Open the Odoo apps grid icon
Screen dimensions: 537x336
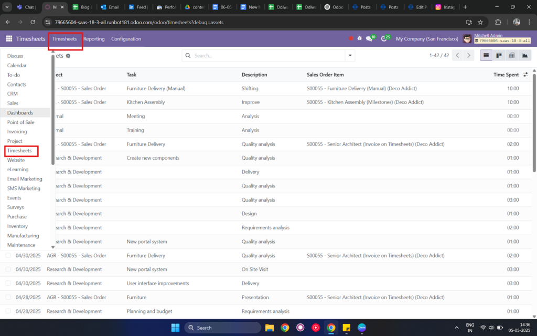[9, 39]
